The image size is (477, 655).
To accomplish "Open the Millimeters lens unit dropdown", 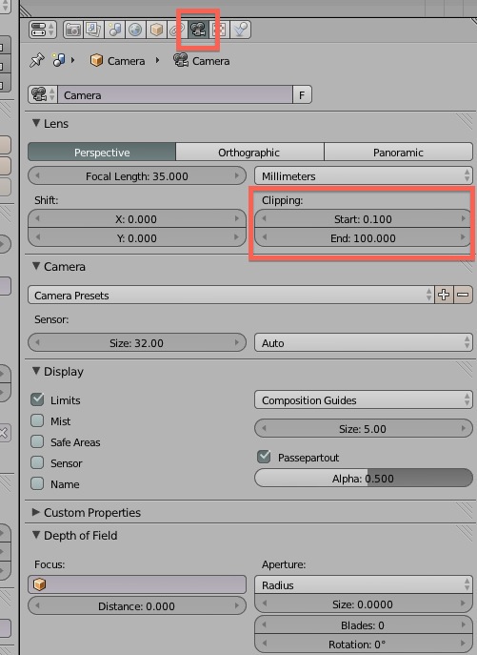I will [364, 176].
